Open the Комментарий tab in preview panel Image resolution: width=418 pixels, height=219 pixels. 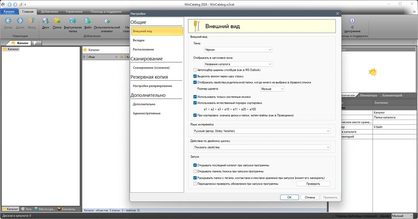392,95
